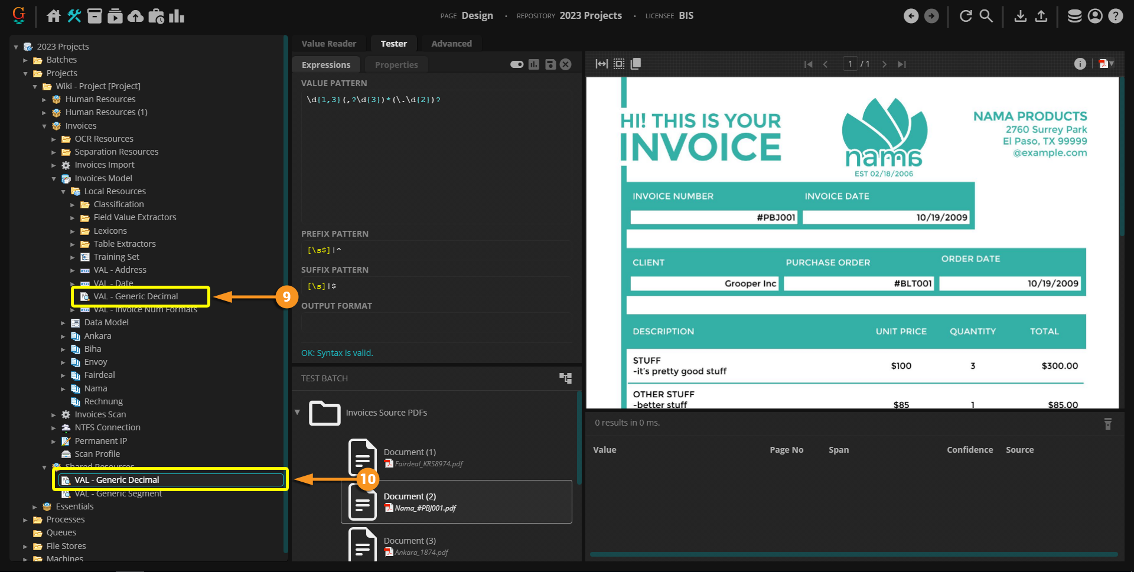Expand the Batches folder
This screenshot has height=572, width=1134.
(25, 60)
